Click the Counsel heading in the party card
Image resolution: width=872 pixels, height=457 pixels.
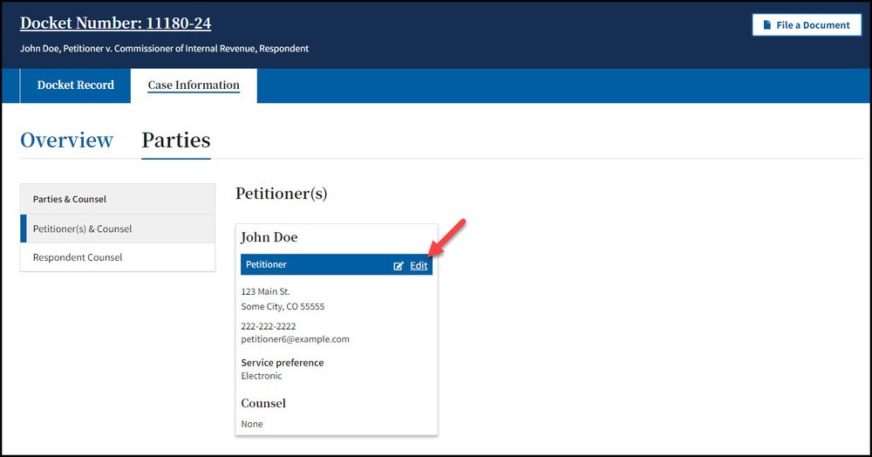pyautogui.click(x=263, y=403)
